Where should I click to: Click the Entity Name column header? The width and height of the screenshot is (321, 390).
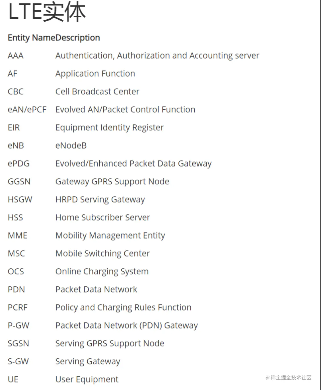[31, 38]
